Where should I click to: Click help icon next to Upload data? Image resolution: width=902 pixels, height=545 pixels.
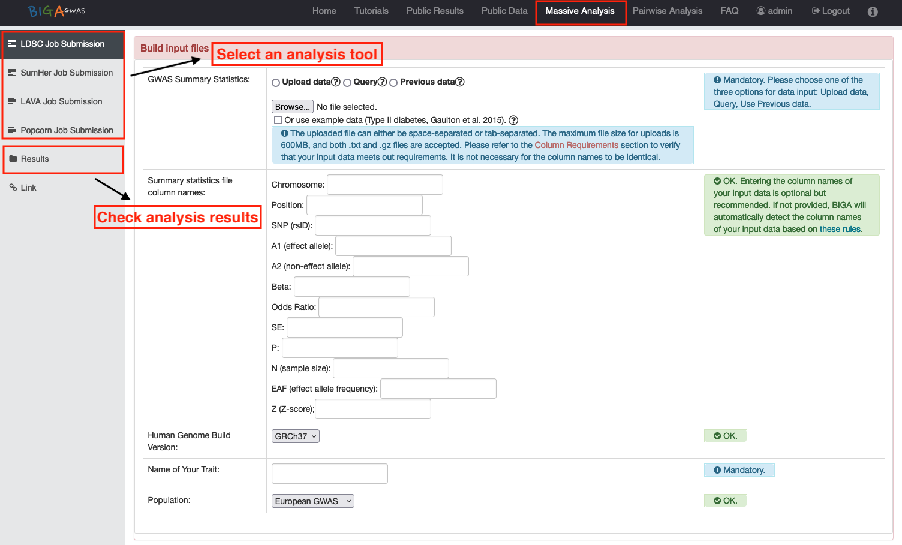coord(336,82)
